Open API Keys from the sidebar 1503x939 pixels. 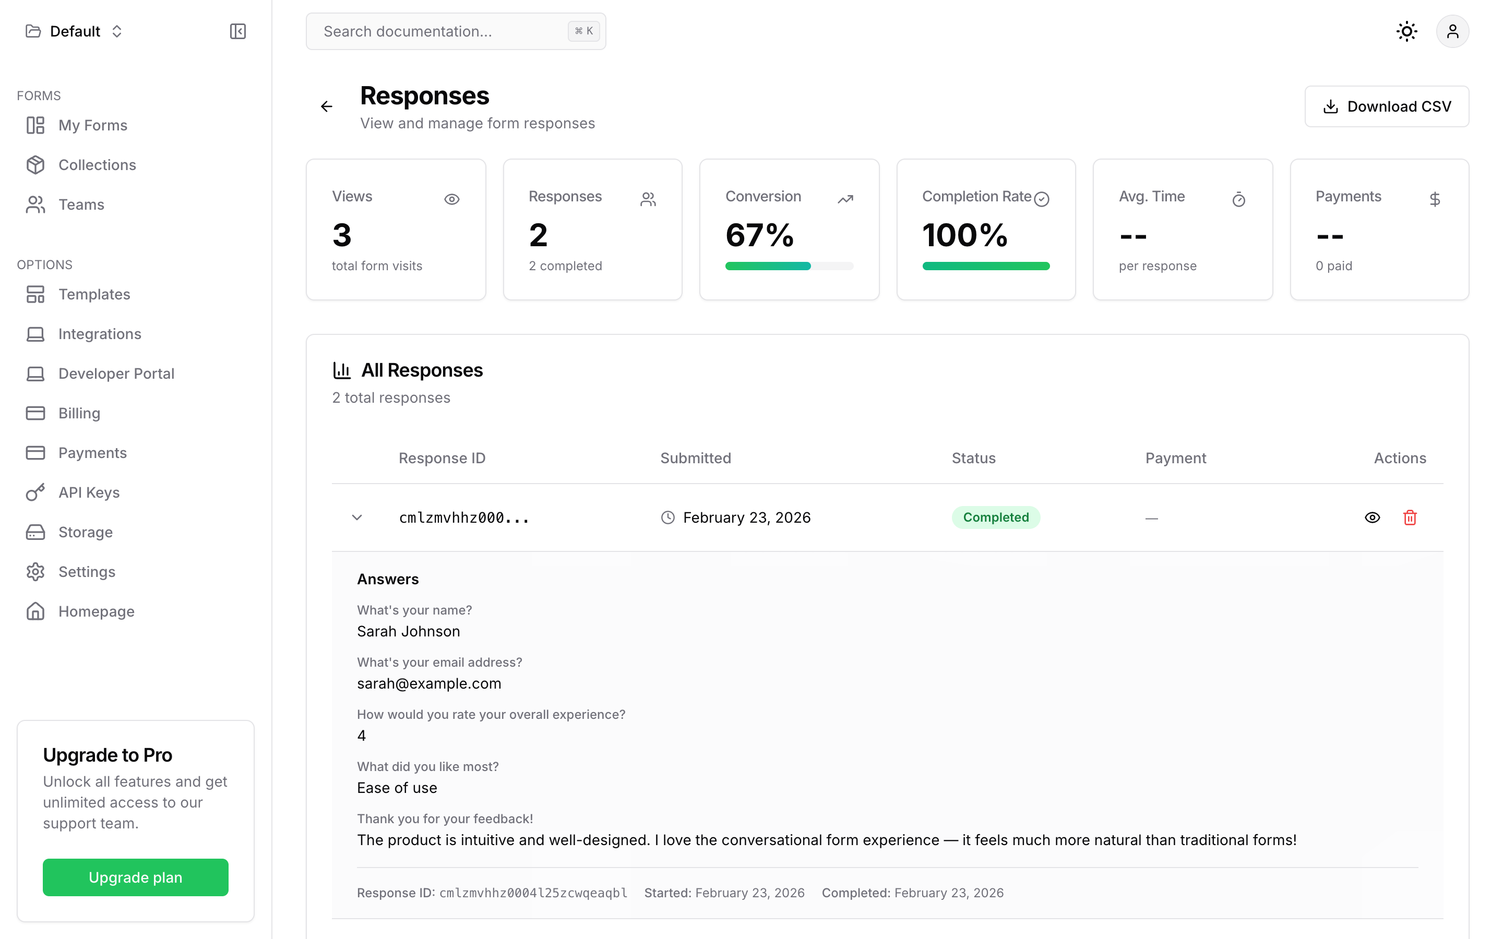click(89, 492)
